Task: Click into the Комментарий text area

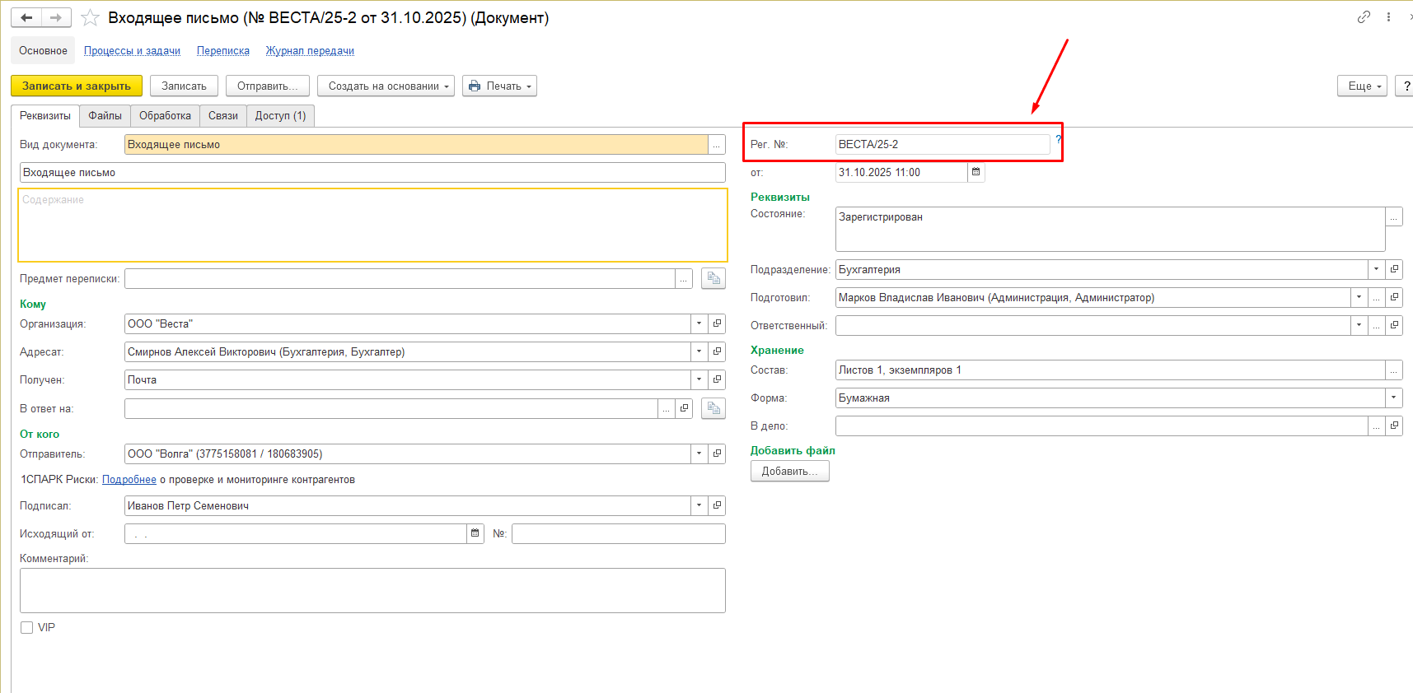Action: [372, 590]
